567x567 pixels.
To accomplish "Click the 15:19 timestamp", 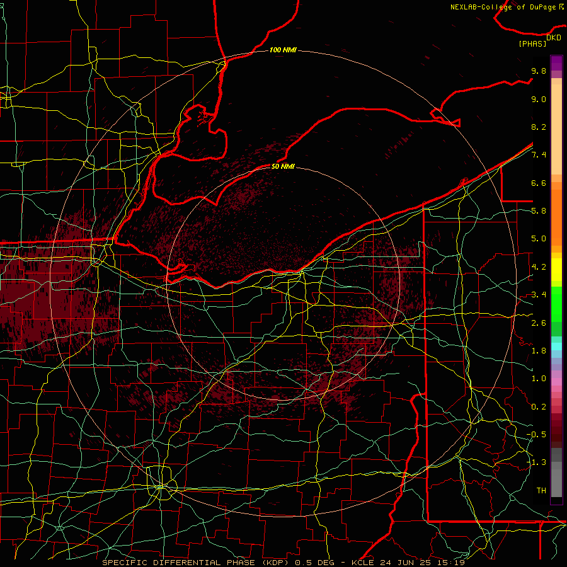I will coord(451,563).
